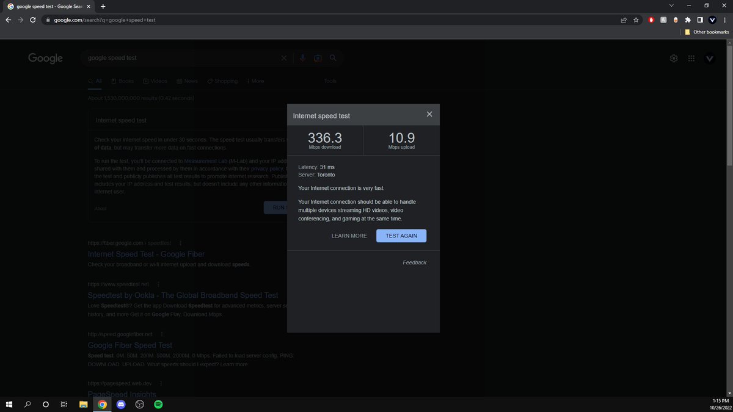Image resolution: width=733 pixels, height=412 pixels.
Task: Open the Chrome profile avatar menu
Action: (712, 20)
